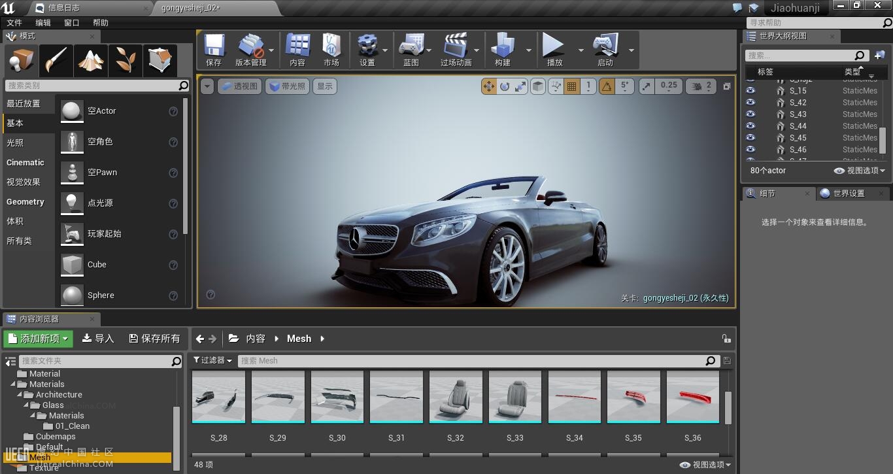The image size is (893, 474).
Task: Select the 视觉效果 category
Action: pyautogui.click(x=29, y=182)
